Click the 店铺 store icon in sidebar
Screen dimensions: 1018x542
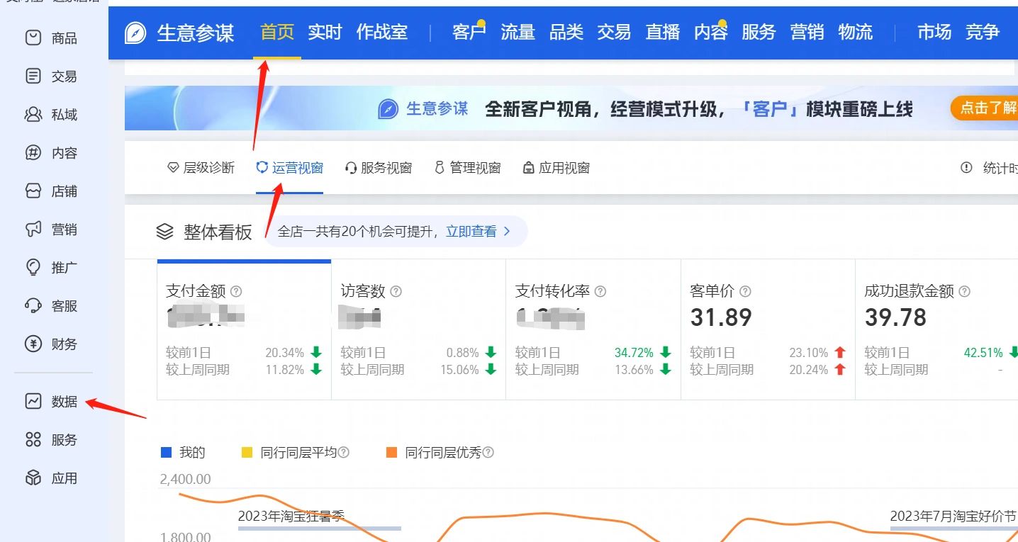(x=33, y=191)
